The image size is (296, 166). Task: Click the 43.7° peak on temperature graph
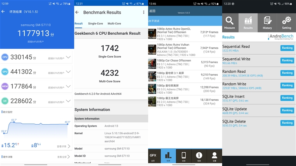tap(14, 122)
